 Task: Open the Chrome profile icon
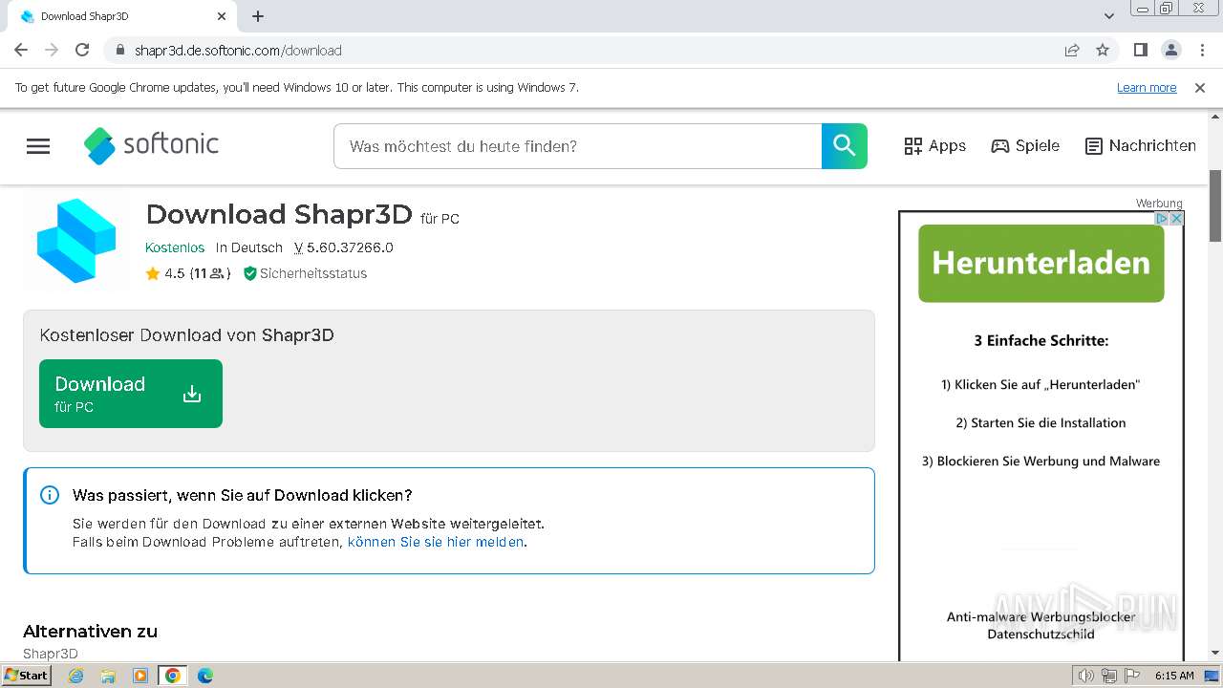coord(1170,50)
